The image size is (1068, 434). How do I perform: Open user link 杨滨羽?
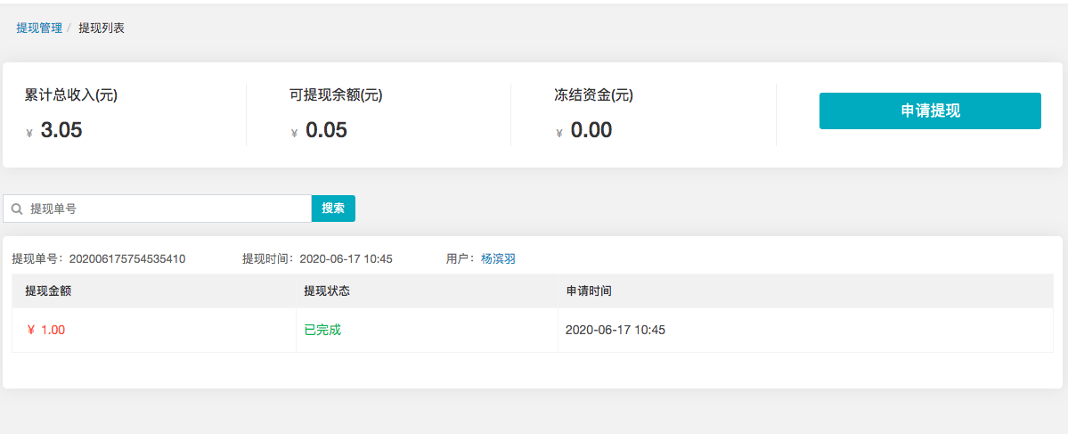(x=498, y=259)
